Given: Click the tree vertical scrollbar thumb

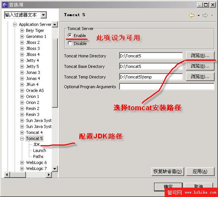Looking at the screenshot, I should click(x=55, y=73).
